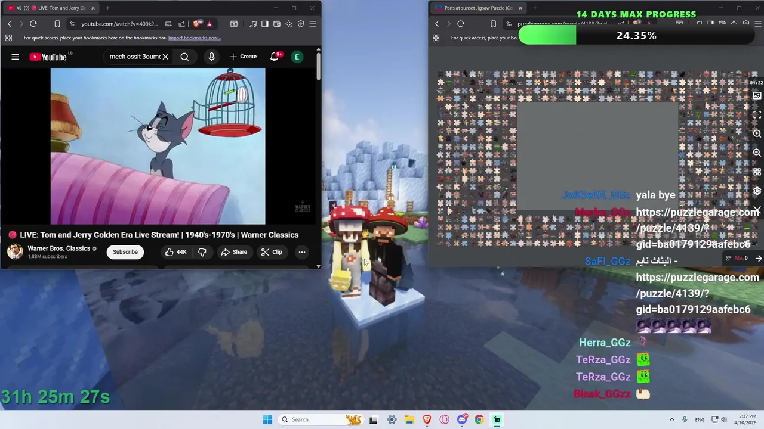Like the video showing 44K likes
Image resolution: width=764 pixels, height=429 pixels.
point(177,252)
